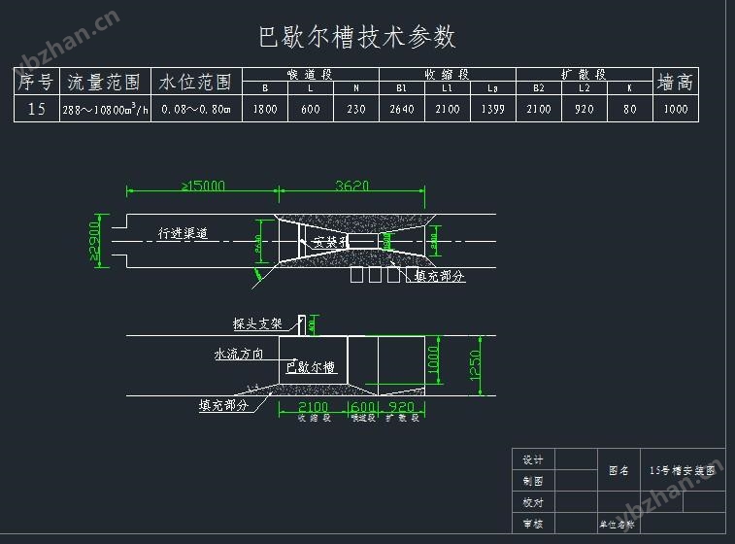Select the 1399 value under La
This screenshot has width=735, height=544.
pyautogui.click(x=492, y=110)
